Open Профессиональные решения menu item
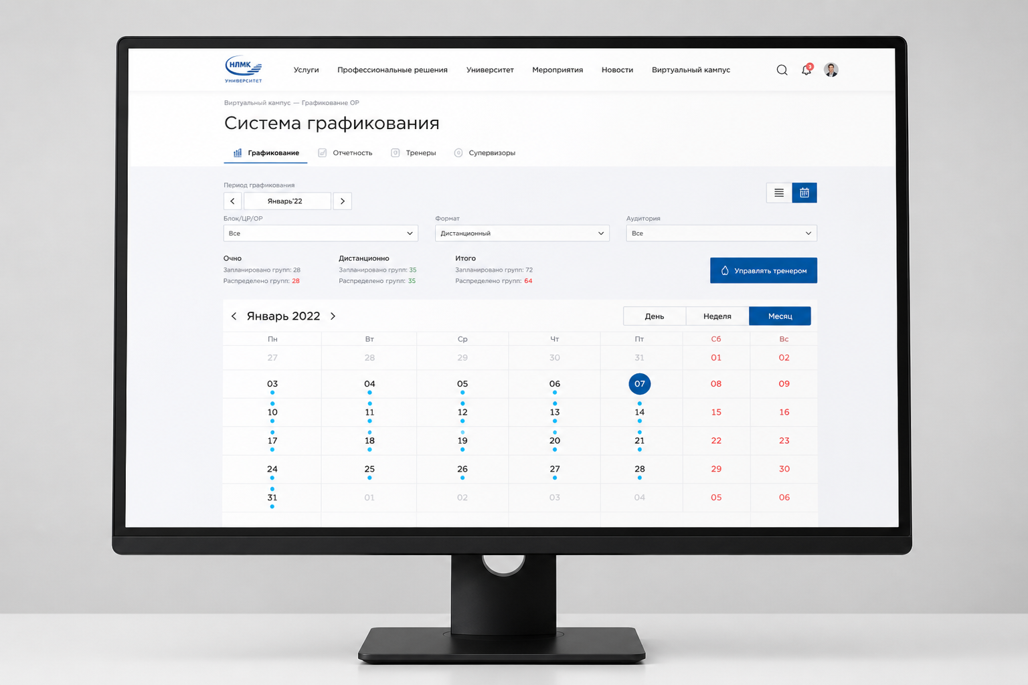This screenshot has width=1028, height=685. click(x=392, y=70)
